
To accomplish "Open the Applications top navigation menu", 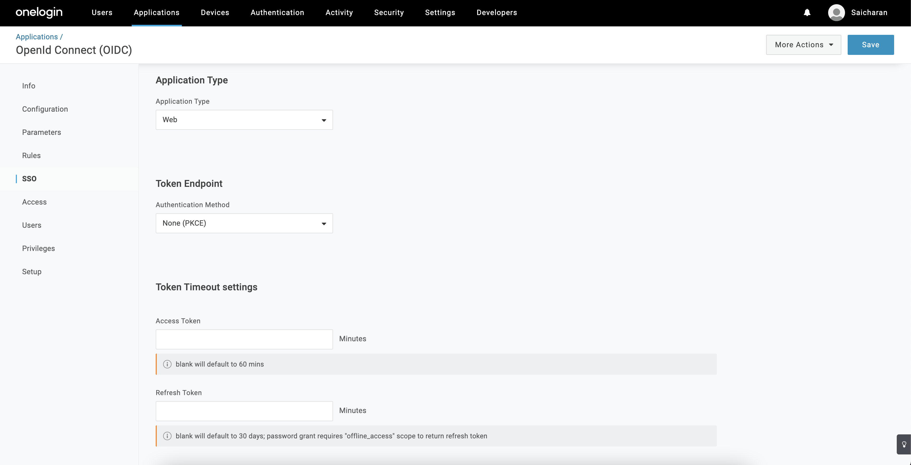I will (x=157, y=13).
